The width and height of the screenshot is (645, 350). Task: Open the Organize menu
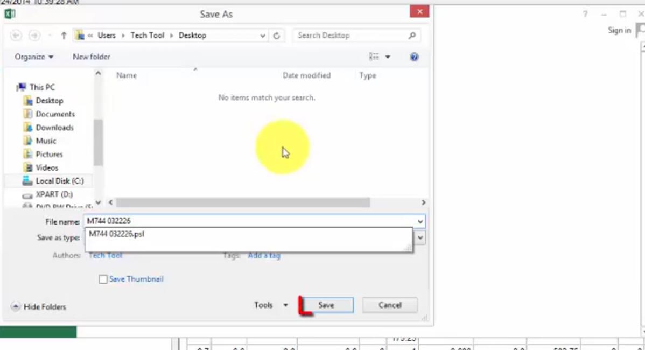(34, 57)
